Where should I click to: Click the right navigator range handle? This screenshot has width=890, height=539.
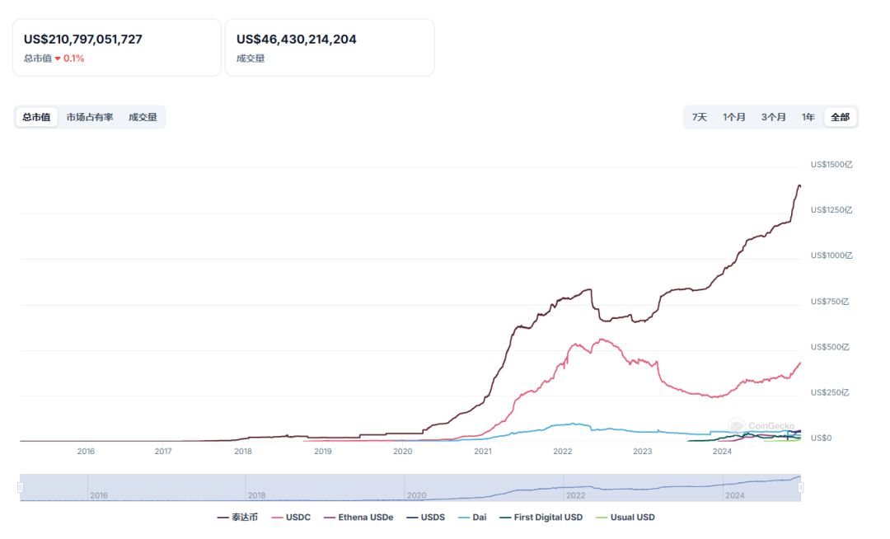pos(800,488)
